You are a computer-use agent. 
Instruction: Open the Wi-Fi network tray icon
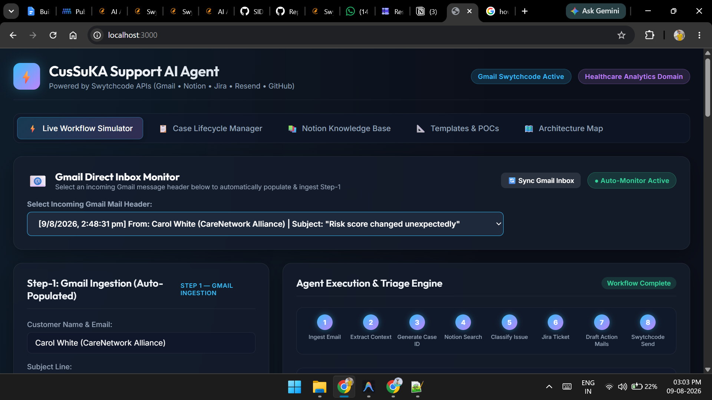[609, 387]
